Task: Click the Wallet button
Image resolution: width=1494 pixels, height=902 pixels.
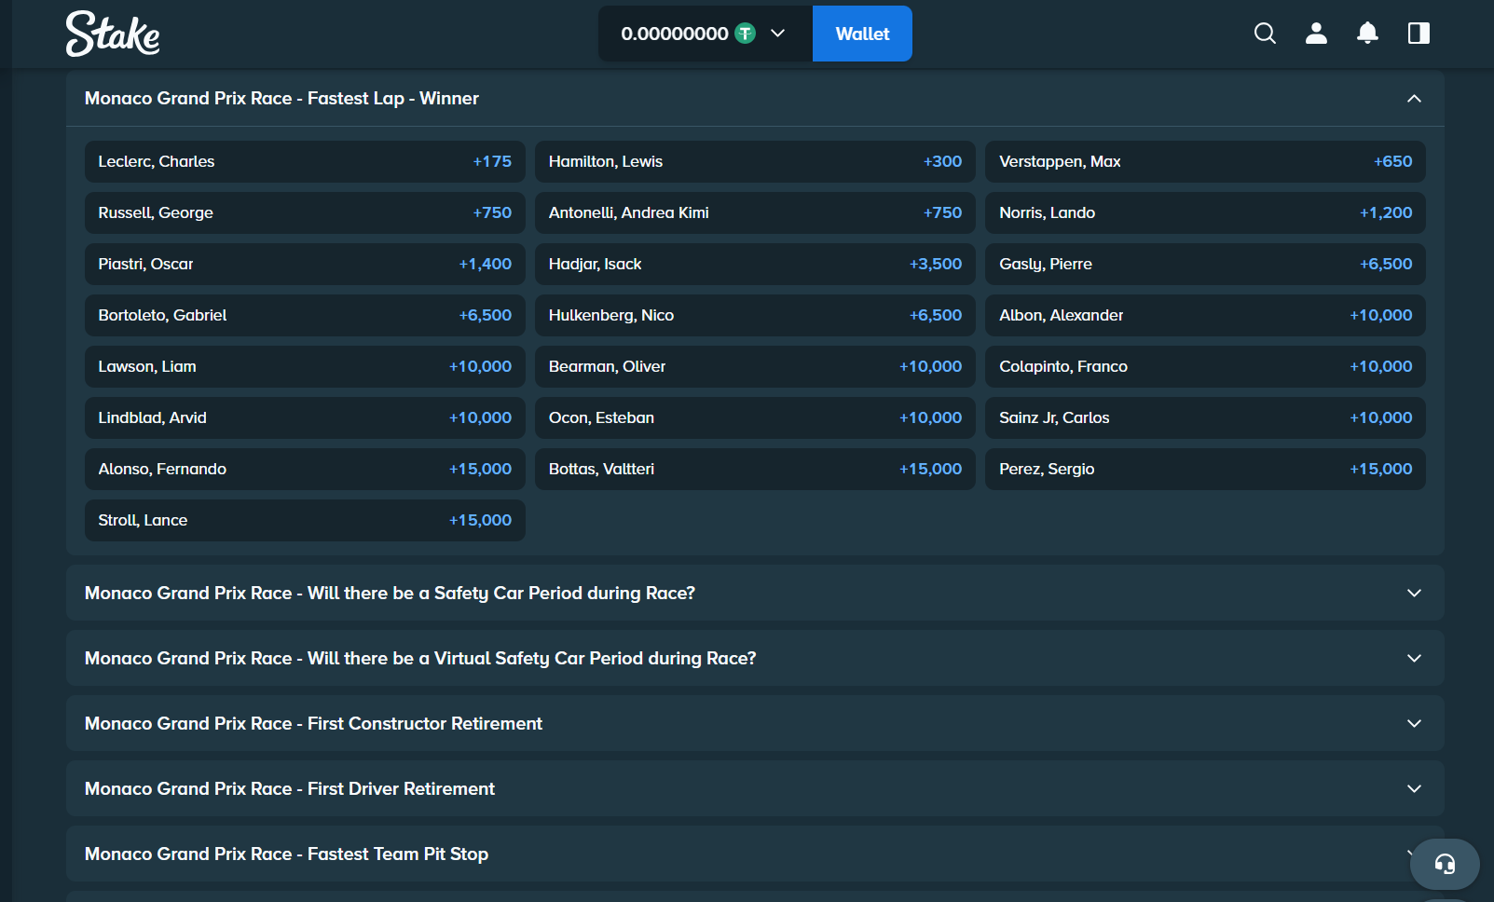Action: pyautogui.click(x=862, y=34)
